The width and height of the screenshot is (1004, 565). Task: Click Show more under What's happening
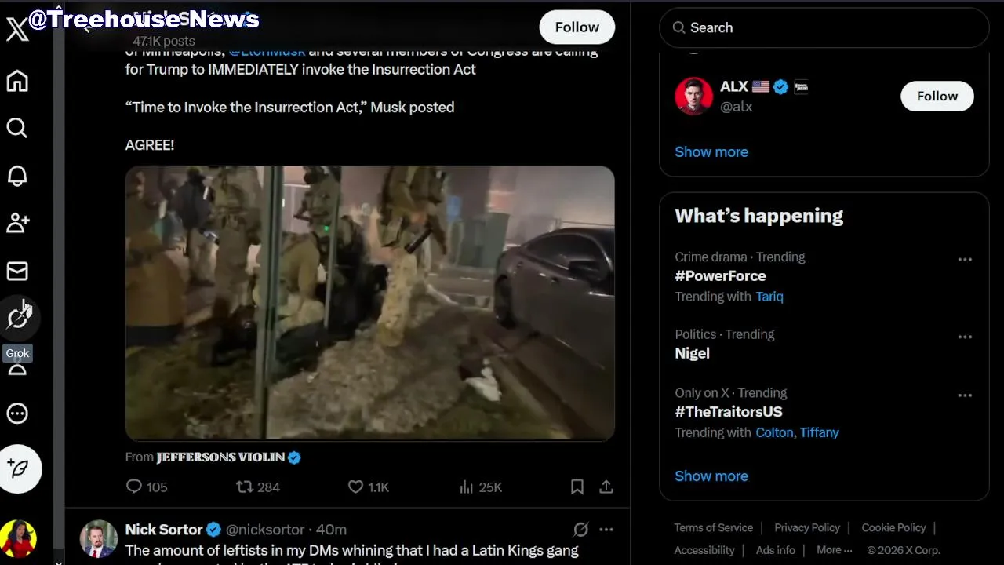711,476
